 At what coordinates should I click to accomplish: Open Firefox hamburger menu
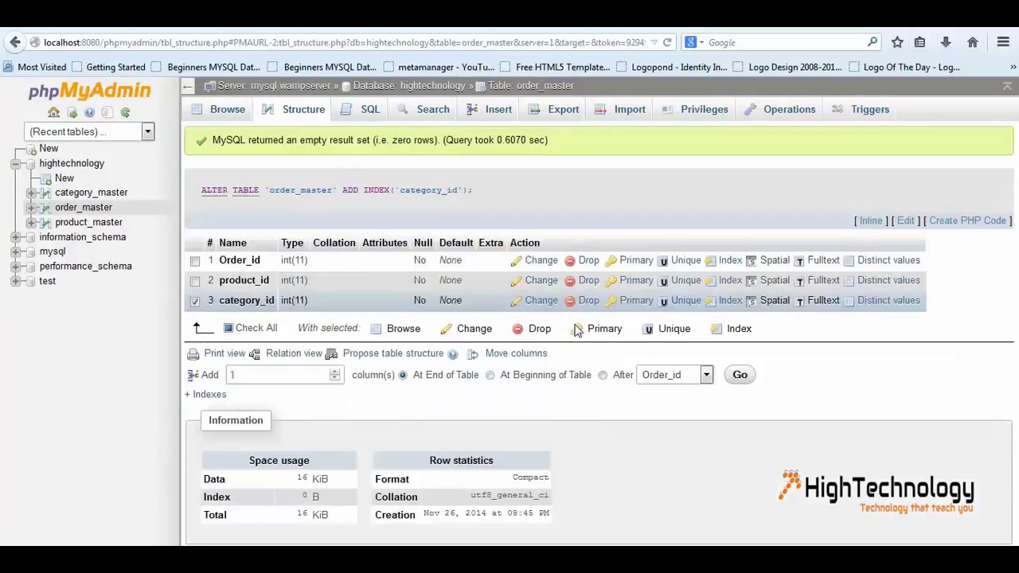pyautogui.click(x=1003, y=42)
